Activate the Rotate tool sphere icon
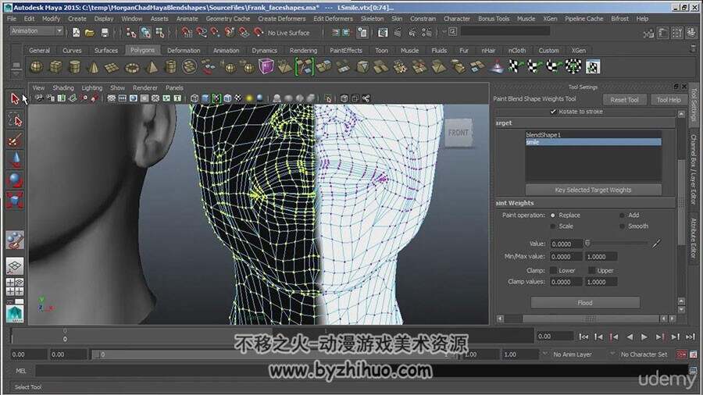This screenshot has width=703, height=395. (x=15, y=180)
